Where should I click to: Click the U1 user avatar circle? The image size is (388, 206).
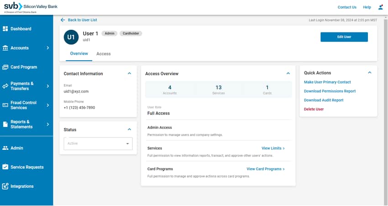pyautogui.click(x=71, y=37)
